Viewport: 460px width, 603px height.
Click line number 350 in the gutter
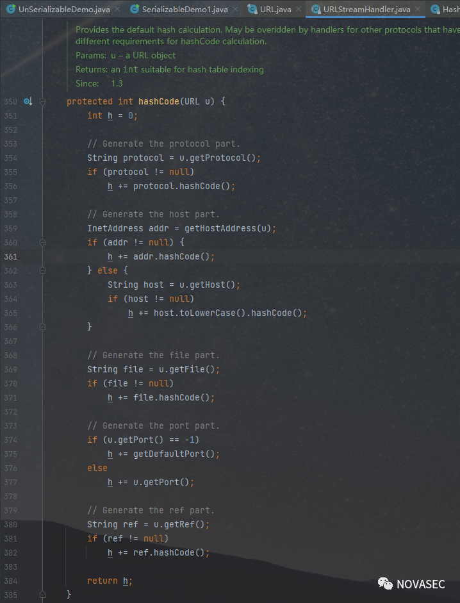click(11, 101)
